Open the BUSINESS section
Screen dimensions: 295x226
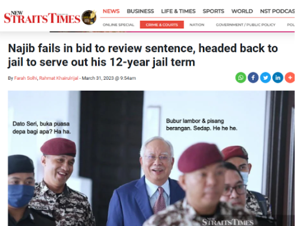pyautogui.click(x=140, y=11)
